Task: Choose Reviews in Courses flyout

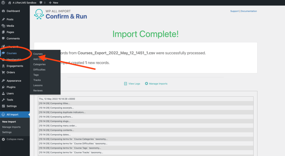Action: click(x=38, y=90)
